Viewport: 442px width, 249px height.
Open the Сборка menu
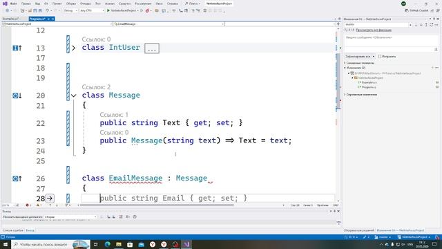(71, 3)
